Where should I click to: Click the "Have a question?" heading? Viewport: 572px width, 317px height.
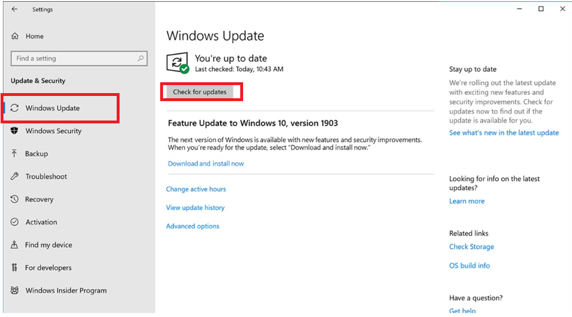(x=476, y=298)
